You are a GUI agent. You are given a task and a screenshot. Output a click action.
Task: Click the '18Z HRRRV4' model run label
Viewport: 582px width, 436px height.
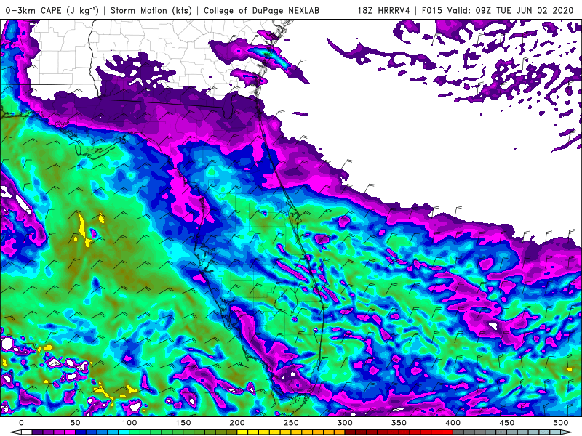[x=383, y=11]
